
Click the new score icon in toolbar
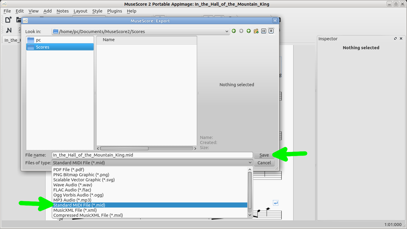click(9, 20)
